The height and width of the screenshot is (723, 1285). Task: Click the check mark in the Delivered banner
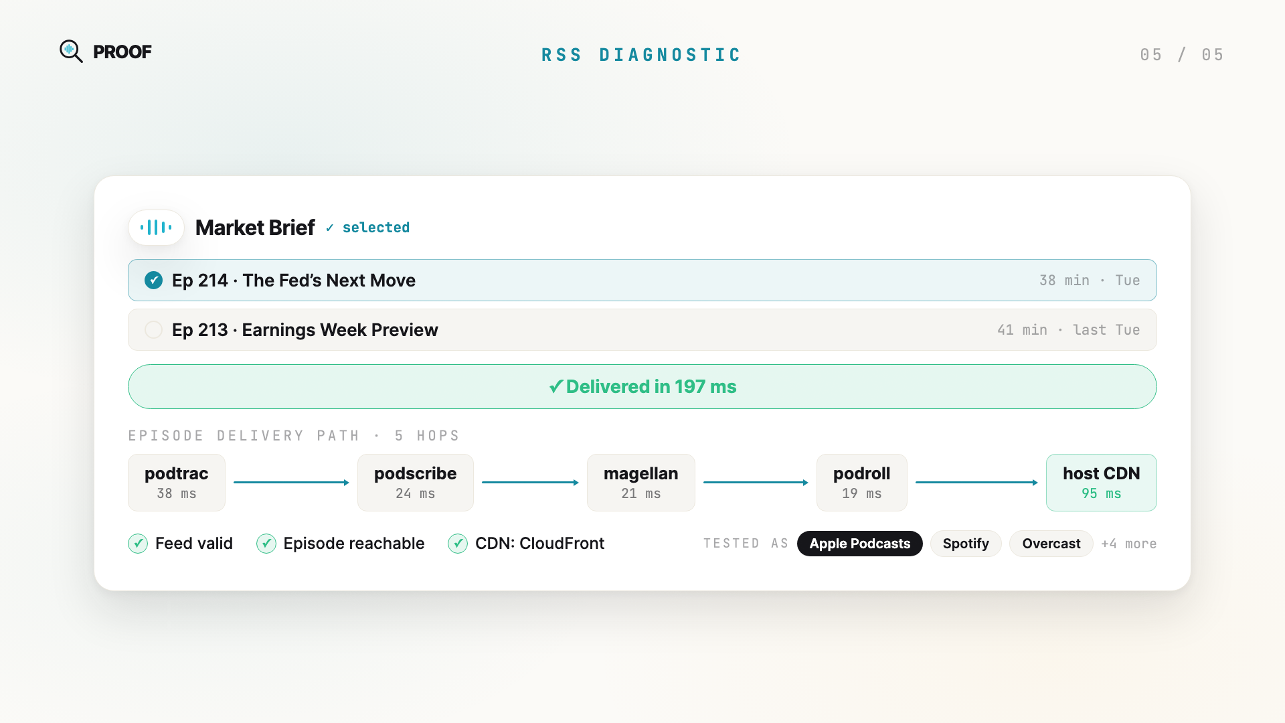(x=555, y=387)
